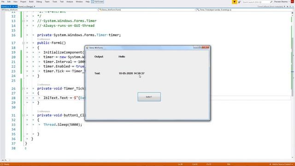Close the Form1.cs tab
295x166 pixels.
point(16,6)
